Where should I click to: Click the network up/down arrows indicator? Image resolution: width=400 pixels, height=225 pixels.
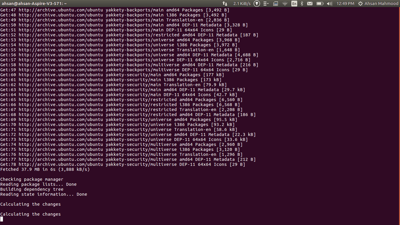[x=225, y=4]
